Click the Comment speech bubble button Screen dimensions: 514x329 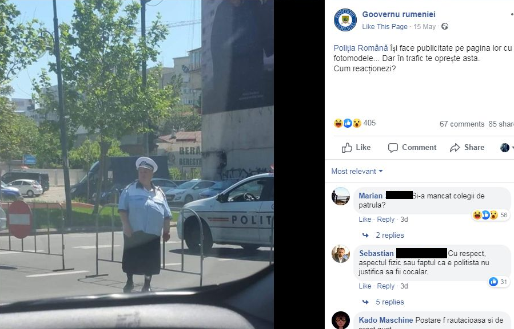coord(412,148)
